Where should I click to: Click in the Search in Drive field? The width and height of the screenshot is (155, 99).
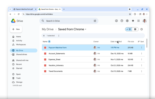point(69,21)
